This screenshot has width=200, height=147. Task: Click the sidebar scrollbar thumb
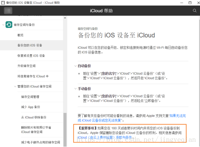[65, 130]
